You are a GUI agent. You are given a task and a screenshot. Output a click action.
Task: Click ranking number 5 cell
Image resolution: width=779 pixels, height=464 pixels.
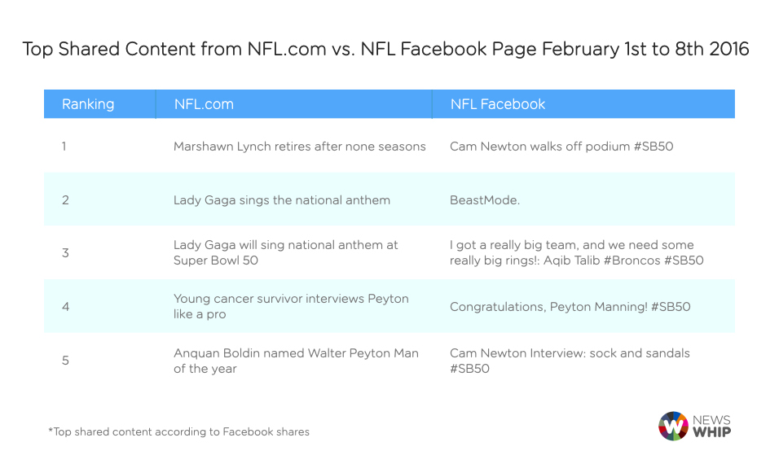(x=65, y=360)
